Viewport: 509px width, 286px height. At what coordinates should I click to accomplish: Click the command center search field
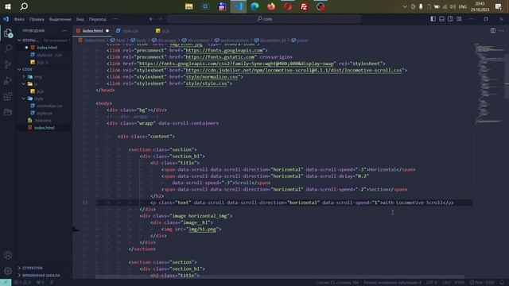tap(264, 19)
